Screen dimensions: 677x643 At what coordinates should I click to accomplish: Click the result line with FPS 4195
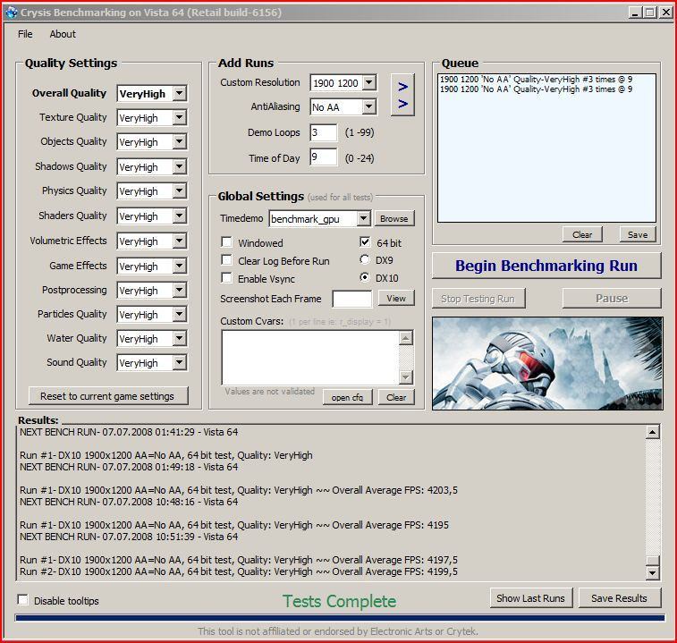tap(234, 525)
